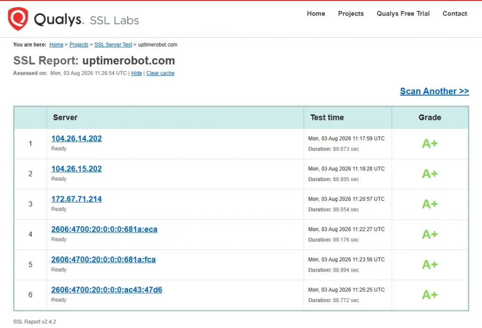Click test time 11:19:28 UTC
The width and height of the screenshot is (482, 328).
[346, 169]
